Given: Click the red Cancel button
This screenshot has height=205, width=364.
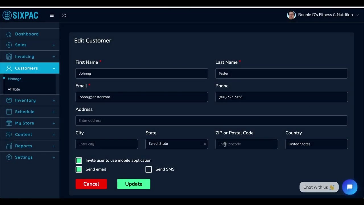Looking at the screenshot, I should [x=91, y=184].
